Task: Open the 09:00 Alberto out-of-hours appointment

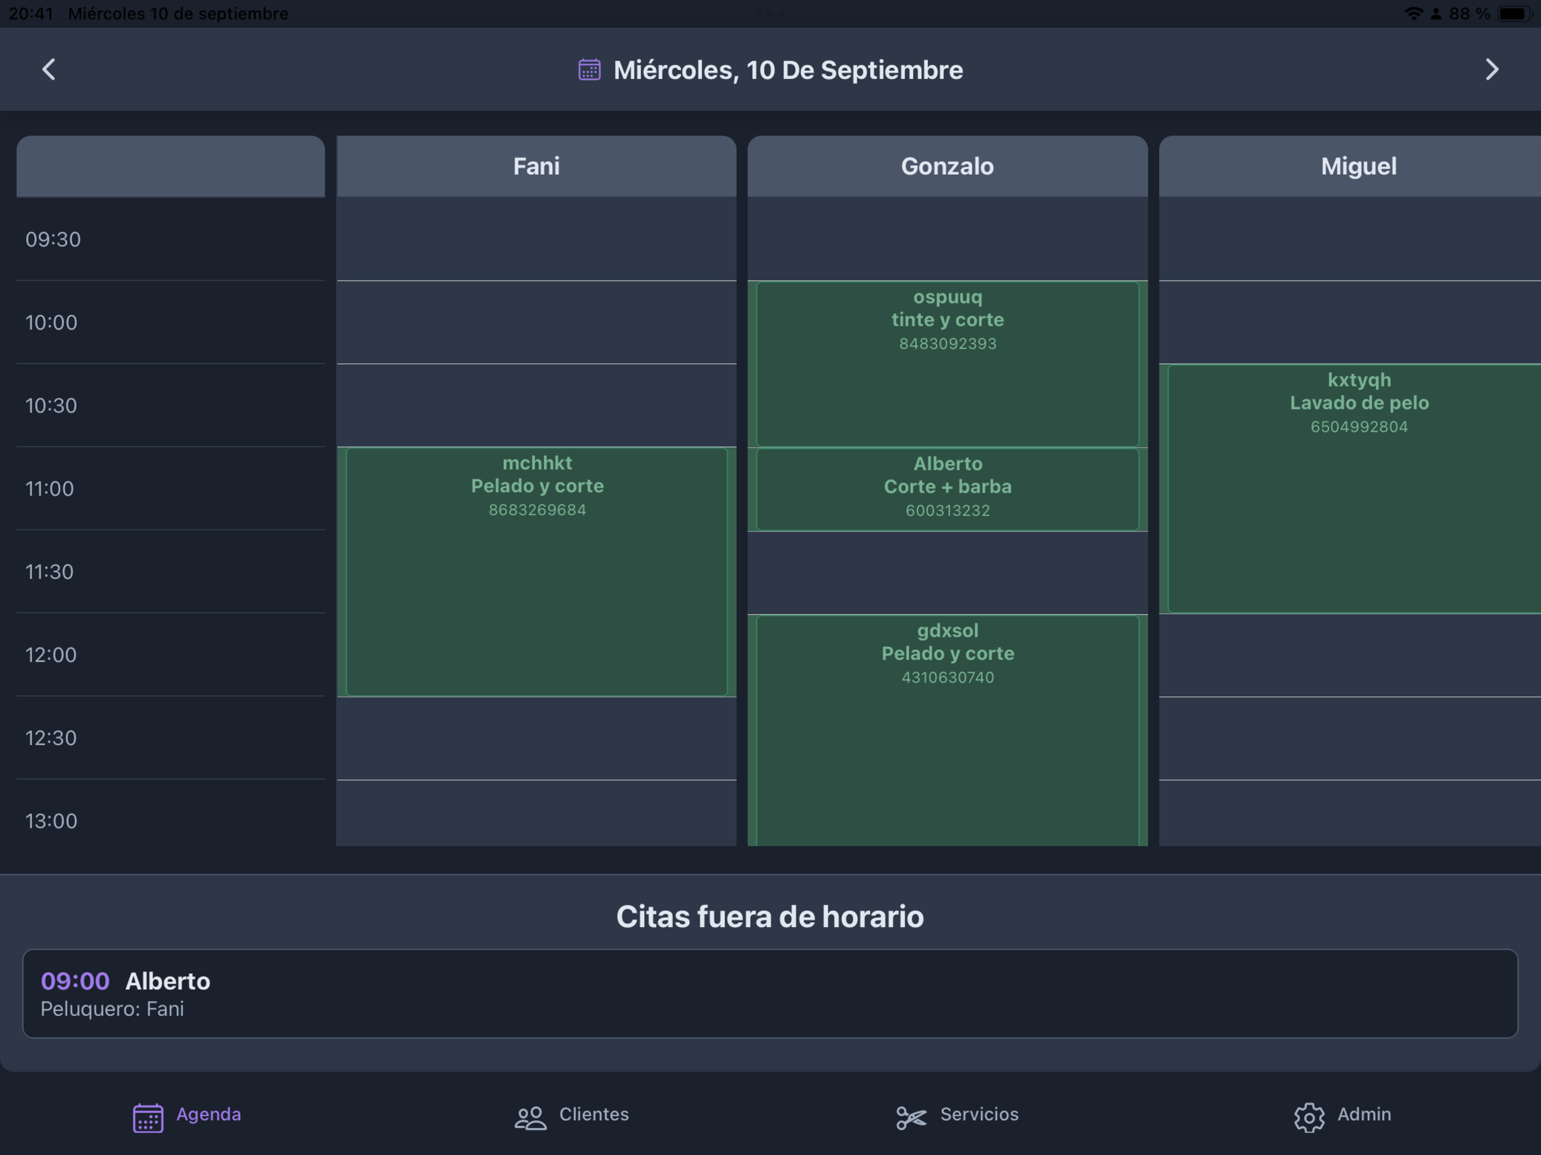Action: click(x=770, y=993)
